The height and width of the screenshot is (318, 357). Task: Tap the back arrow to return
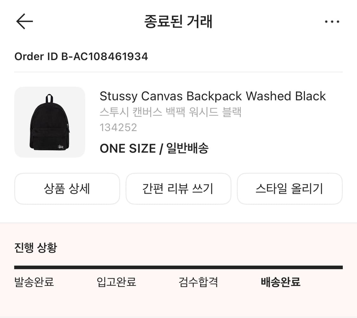[25, 21]
